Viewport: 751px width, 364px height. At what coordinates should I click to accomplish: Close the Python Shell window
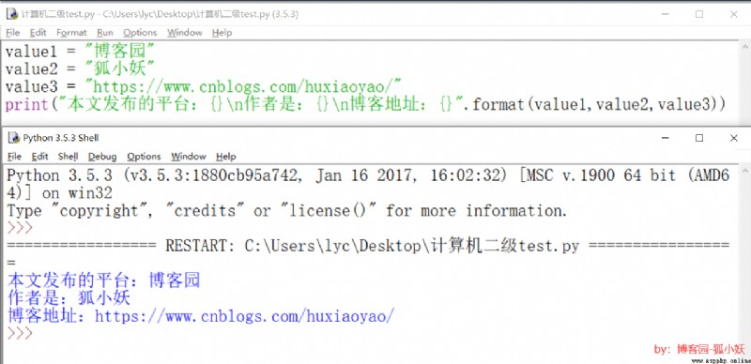(x=734, y=138)
